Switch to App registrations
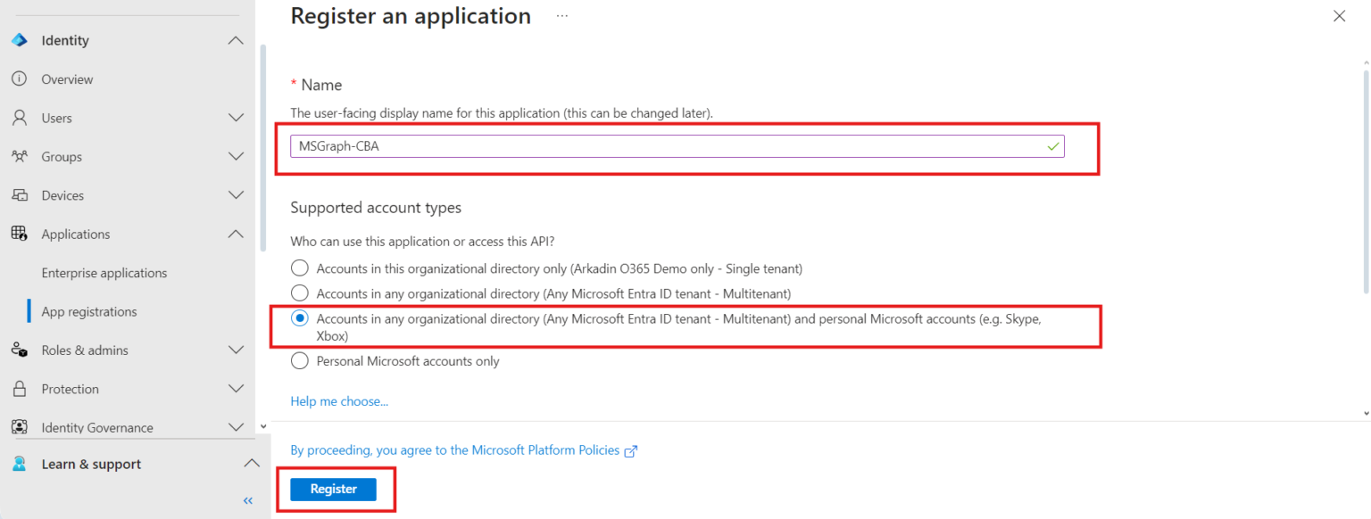The height and width of the screenshot is (519, 1371). click(89, 311)
